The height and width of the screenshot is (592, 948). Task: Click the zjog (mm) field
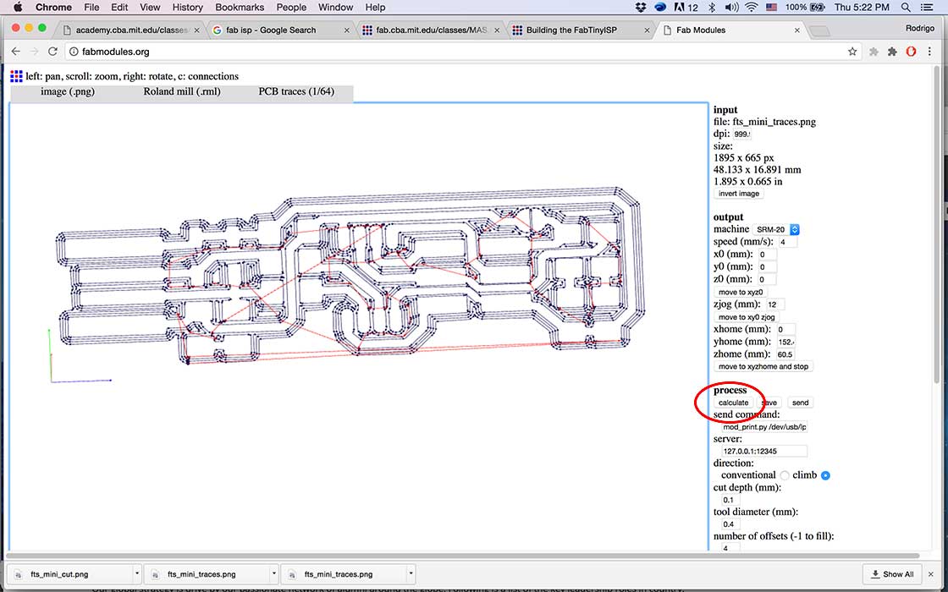(775, 304)
